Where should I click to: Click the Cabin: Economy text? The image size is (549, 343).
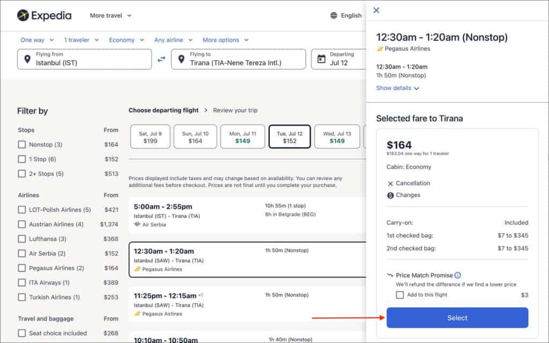coord(409,167)
